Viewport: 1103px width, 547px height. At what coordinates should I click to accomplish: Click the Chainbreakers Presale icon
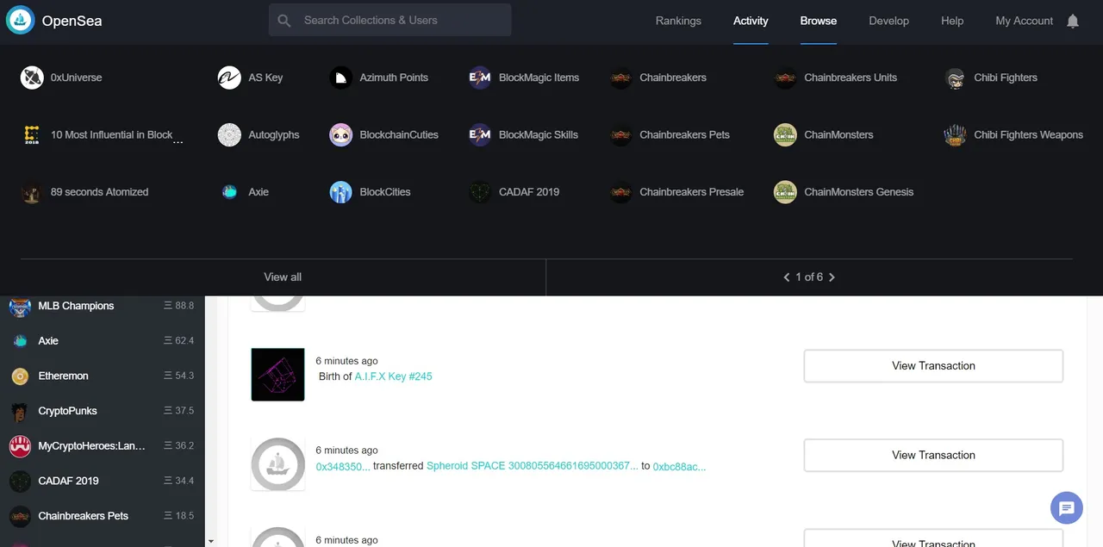coord(620,192)
